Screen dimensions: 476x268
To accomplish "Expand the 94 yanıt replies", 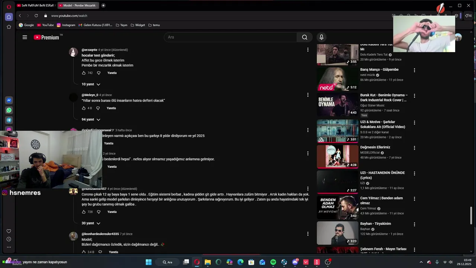I will 91,119.
